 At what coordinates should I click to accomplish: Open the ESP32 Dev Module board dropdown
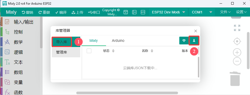(168, 12)
